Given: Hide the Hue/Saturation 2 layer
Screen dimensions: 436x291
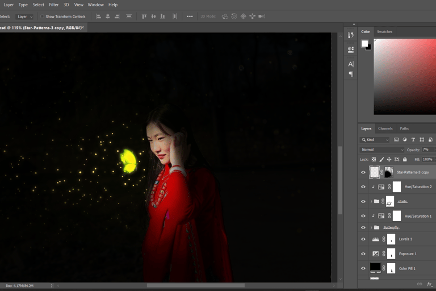Looking at the screenshot, I should [x=363, y=187].
